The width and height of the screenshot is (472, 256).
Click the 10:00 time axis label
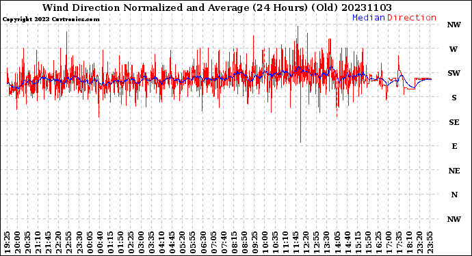[265, 242]
